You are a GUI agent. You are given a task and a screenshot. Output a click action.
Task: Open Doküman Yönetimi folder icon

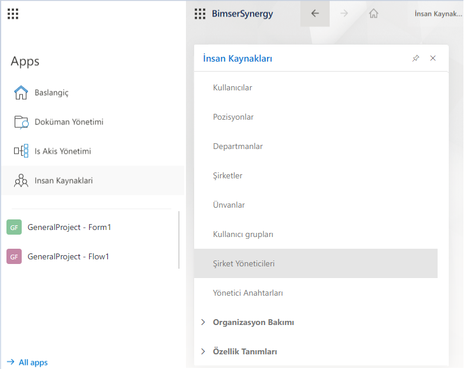(21, 122)
